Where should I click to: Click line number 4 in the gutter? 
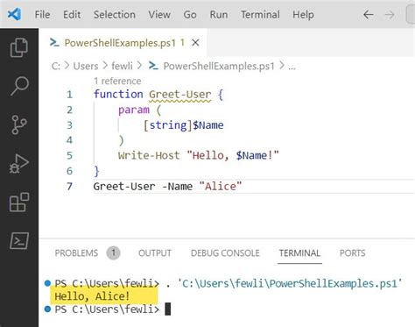69,140
